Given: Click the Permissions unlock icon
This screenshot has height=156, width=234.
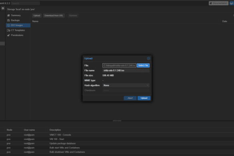Looking at the screenshot, I should 8,35.
